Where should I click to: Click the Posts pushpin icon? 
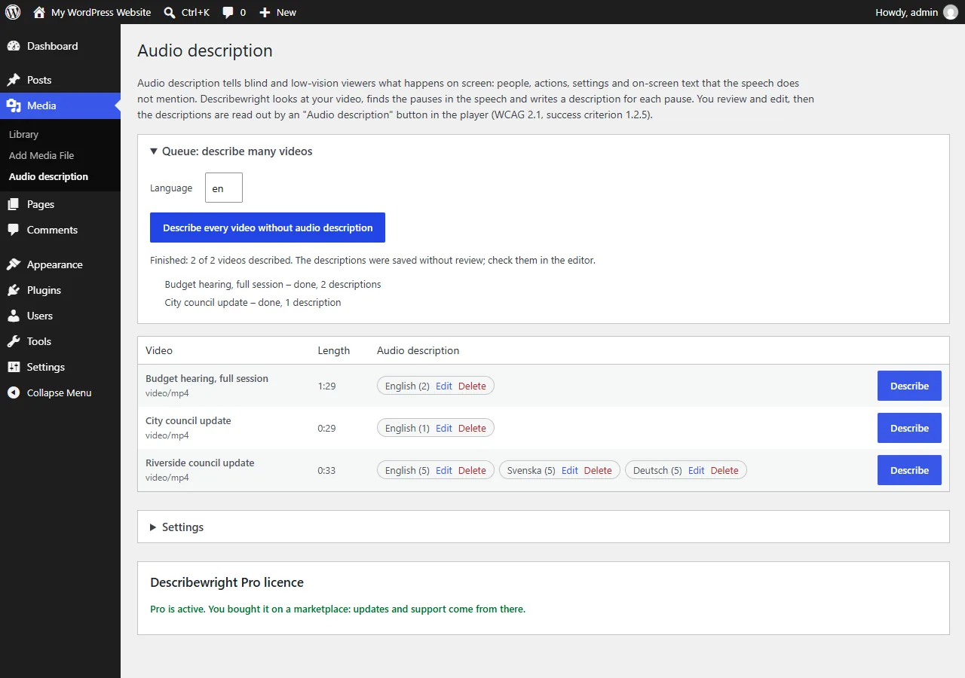[x=14, y=80]
